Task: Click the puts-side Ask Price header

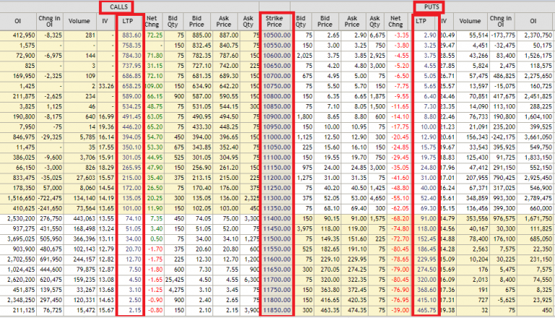Action: 352,21
